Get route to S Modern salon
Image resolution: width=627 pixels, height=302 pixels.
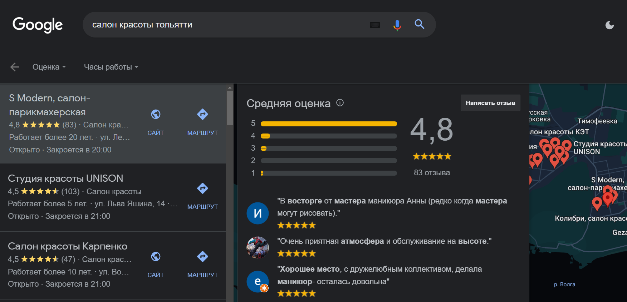[x=202, y=122]
